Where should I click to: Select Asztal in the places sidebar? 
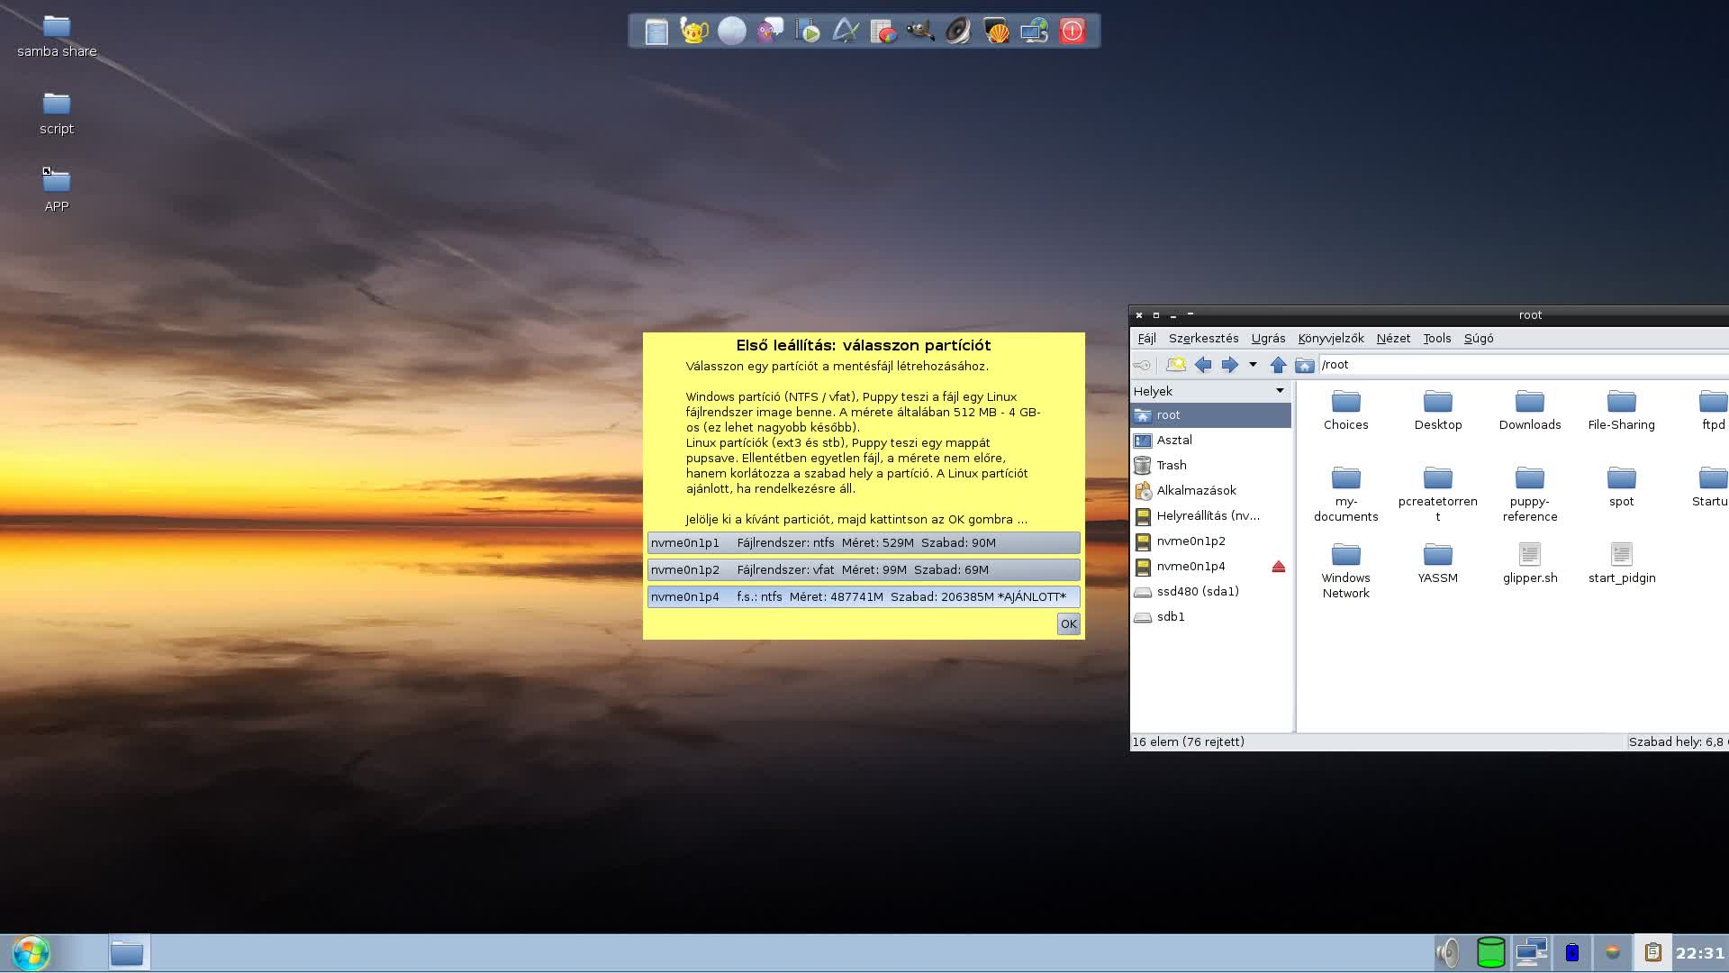tap(1211, 441)
